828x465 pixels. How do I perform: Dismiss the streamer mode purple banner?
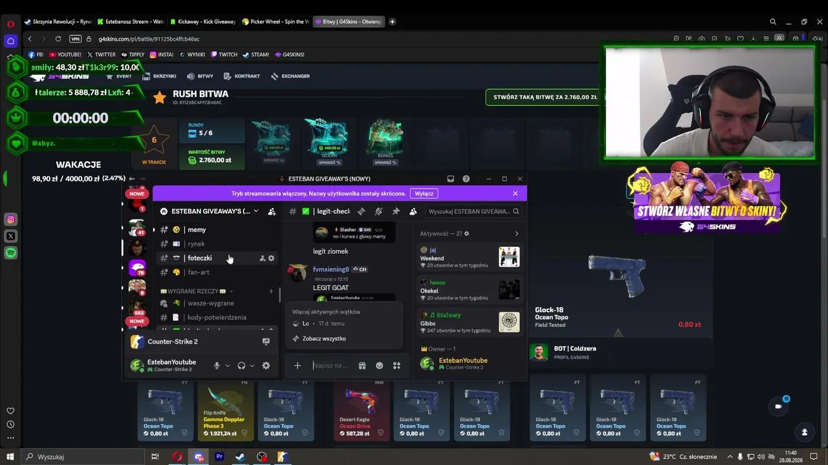[515, 193]
